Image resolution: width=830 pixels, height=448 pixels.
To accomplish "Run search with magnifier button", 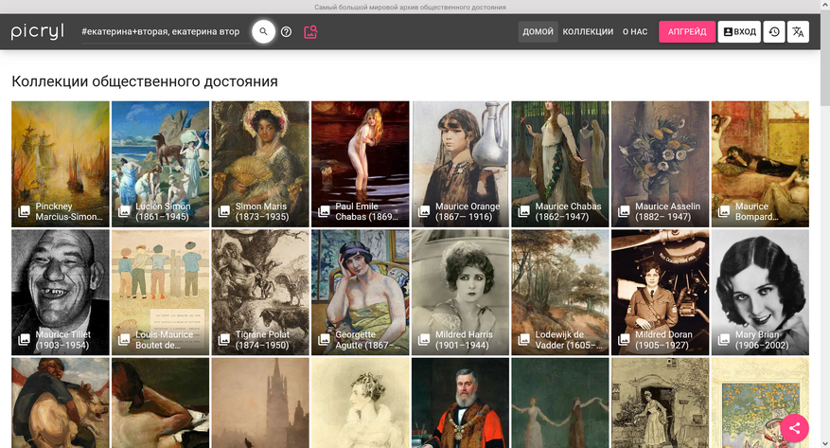I will click(263, 32).
